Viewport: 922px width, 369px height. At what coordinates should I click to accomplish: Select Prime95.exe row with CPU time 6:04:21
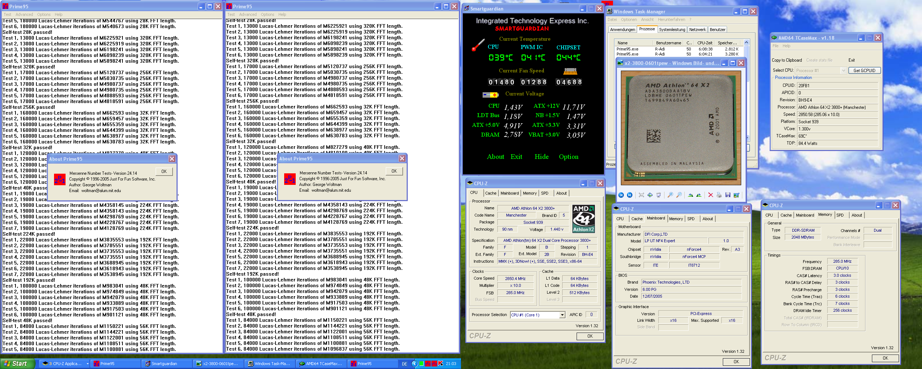click(679, 54)
